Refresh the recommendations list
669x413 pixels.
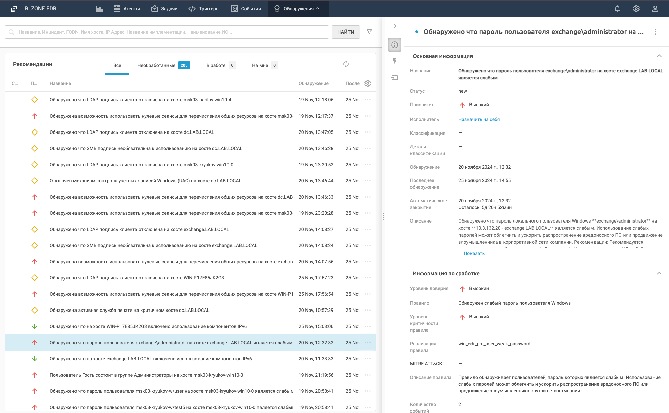pyautogui.click(x=346, y=64)
